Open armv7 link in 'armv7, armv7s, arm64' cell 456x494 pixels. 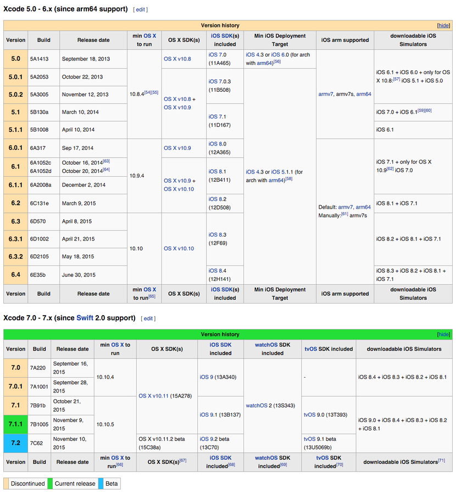pyautogui.click(x=326, y=94)
